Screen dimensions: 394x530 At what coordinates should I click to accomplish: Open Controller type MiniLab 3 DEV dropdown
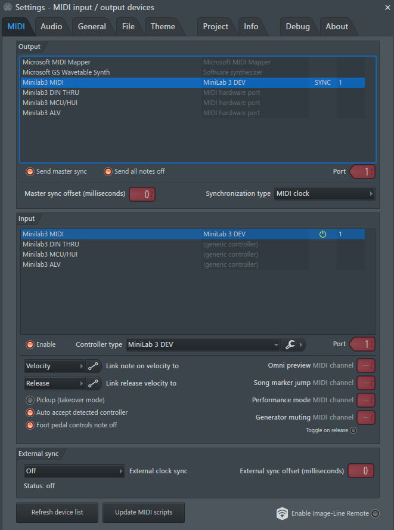[203, 344]
